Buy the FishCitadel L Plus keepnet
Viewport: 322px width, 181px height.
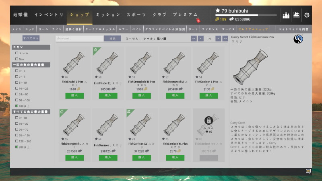point(74,95)
